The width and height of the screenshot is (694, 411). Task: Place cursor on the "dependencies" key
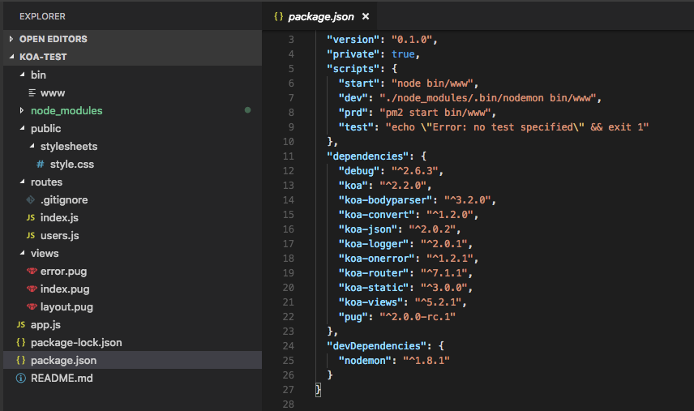(368, 156)
